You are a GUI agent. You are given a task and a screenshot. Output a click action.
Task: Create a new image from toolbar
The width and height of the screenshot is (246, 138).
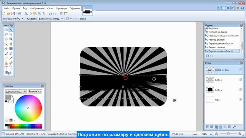point(4,14)
